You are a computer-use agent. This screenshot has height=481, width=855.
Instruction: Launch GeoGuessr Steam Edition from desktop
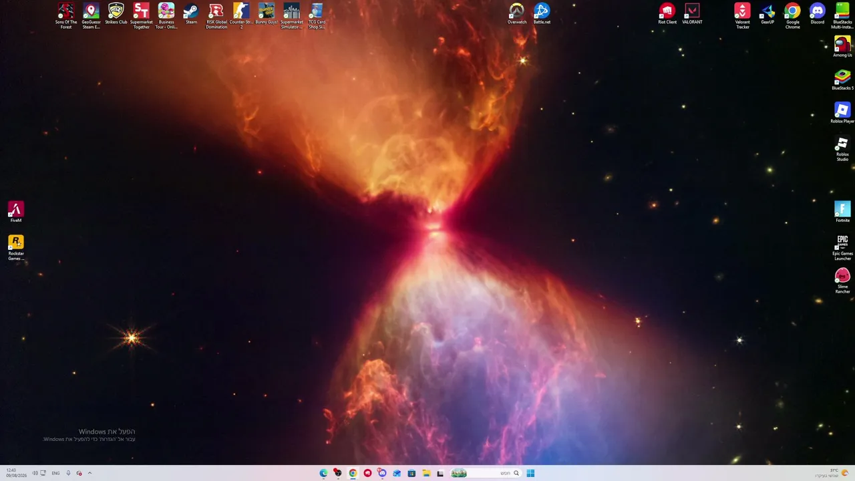pos(91,15)
